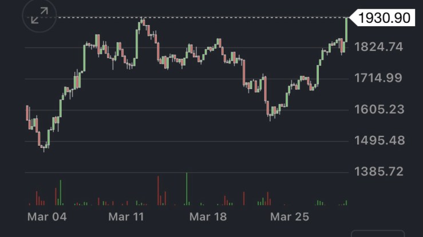Image resolution: width=423 pixels, height=237 pixels.
Task: Click the tall green volume bar near Mar 04
Action: coord(60,192)
